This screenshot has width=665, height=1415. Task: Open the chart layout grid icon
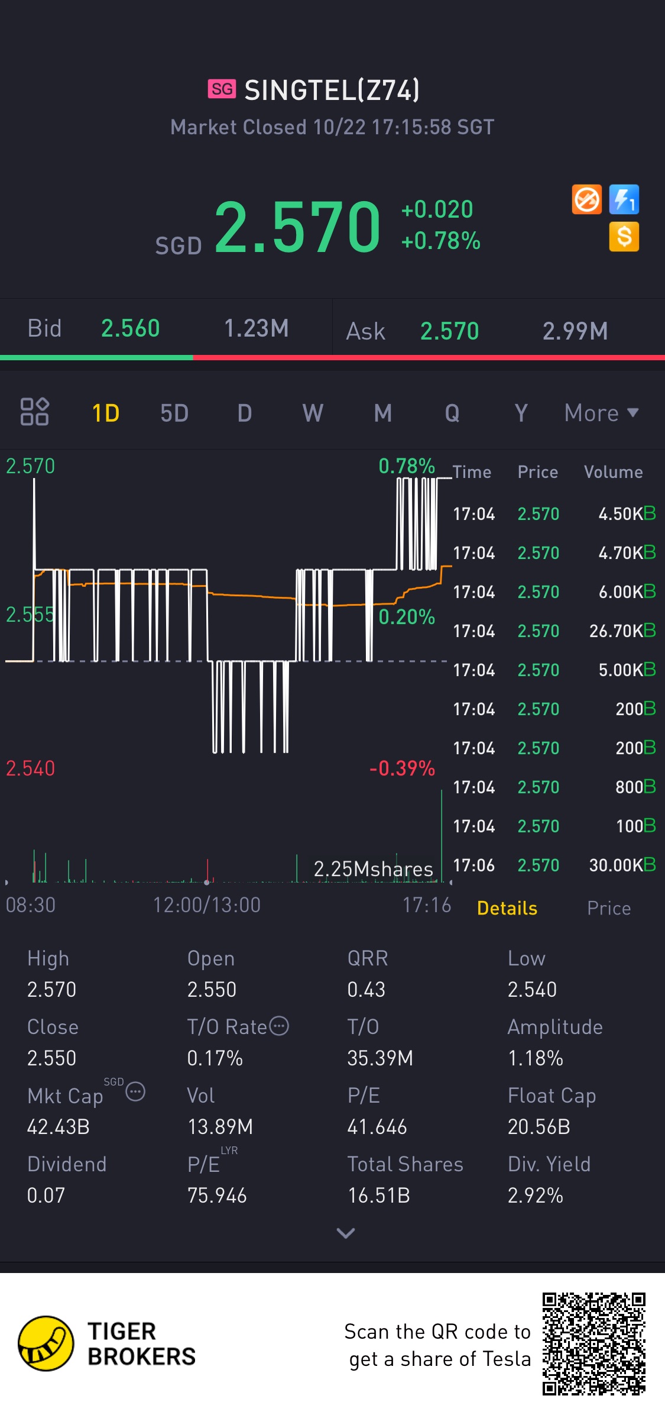pyautogui.click(x=34, y=412)
